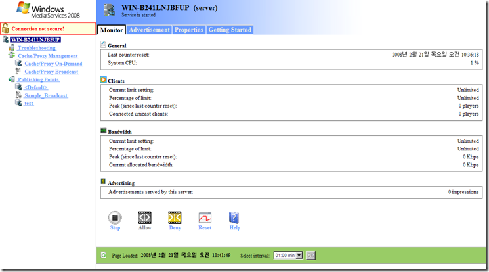
Task: Click the Allow connections icon
Action: pyautogui.click(x=144, y=217)
